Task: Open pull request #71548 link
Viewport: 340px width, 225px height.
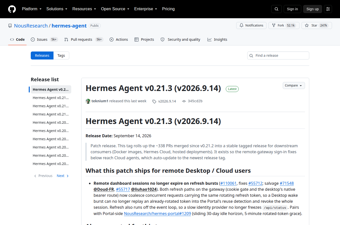Action: [x=287, y=183]
